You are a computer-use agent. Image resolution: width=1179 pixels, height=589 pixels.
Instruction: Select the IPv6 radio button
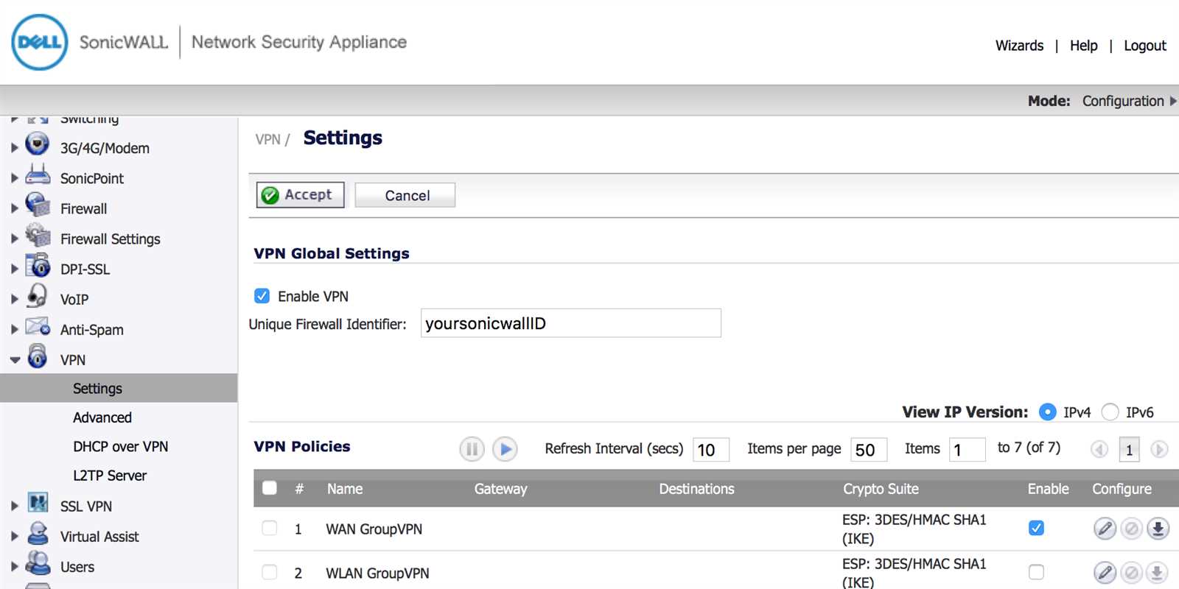[x=1110, y=412]
